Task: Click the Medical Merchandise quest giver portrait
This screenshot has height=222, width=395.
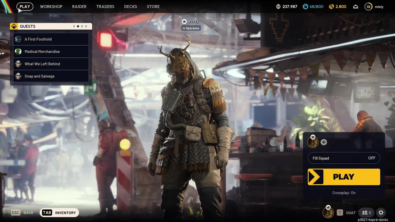Action: click(x=18, y=51)
